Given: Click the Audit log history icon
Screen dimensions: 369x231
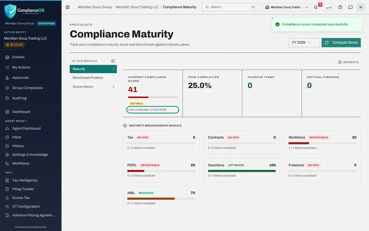Looking at the screenshot, I should 7,98.
